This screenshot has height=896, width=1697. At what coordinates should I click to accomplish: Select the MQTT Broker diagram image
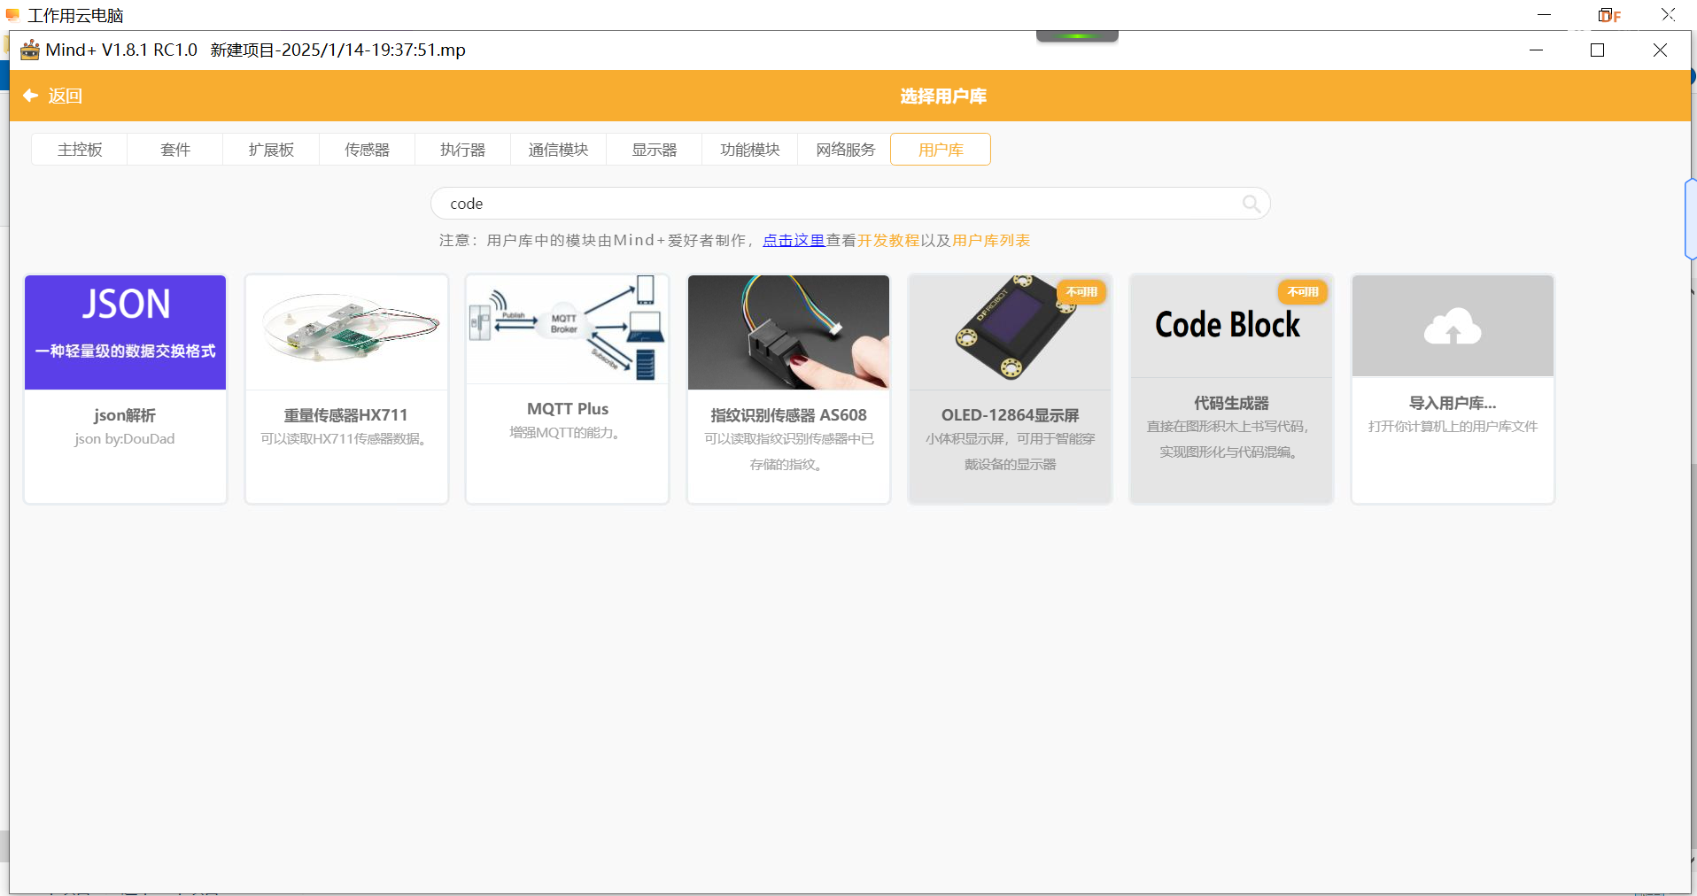click(567, 329)
